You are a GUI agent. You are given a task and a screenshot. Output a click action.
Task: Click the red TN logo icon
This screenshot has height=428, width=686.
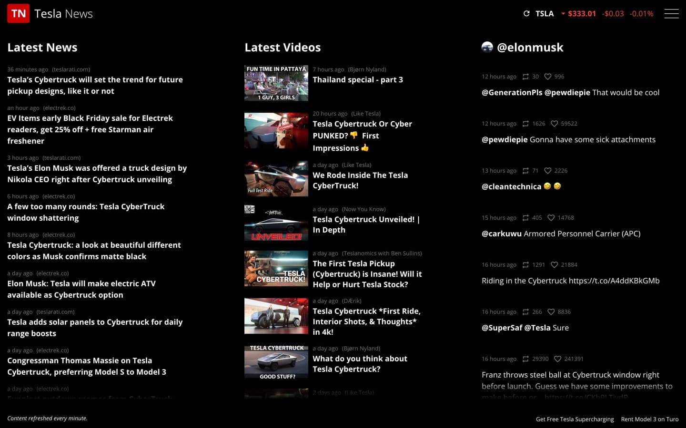coord(18,13)
